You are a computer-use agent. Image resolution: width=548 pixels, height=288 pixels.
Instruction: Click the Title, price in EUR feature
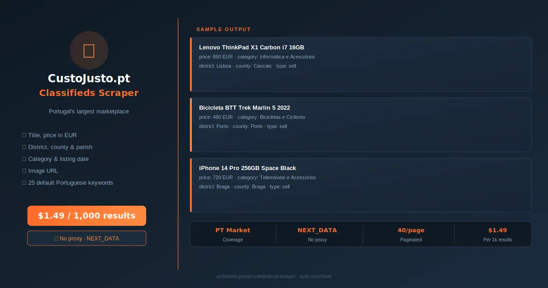click(x=49, y=135)
